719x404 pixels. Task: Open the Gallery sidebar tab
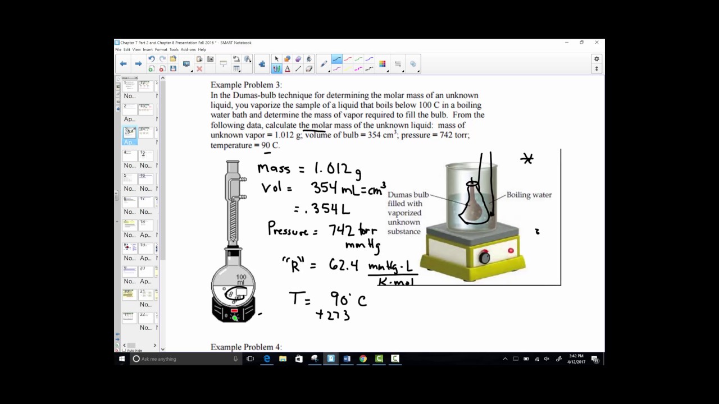point(117,88)
